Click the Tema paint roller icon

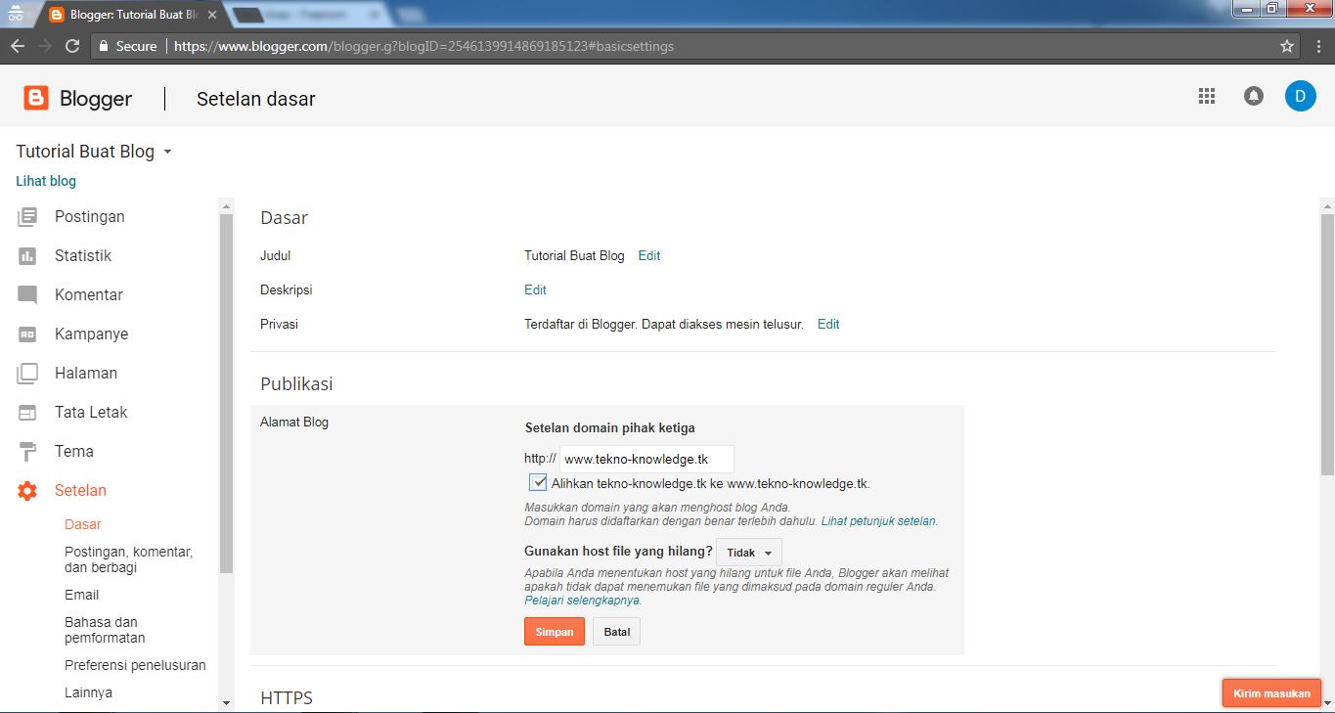27,451
